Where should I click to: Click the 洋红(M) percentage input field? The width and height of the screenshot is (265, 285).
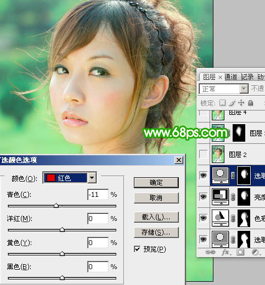pyautogui.click(x=98, y=218)
